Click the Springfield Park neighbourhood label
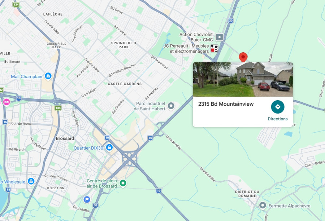Image resolution: width=325 pixels, height=221 pixels. pyautogui.click(x=123, y=45)
